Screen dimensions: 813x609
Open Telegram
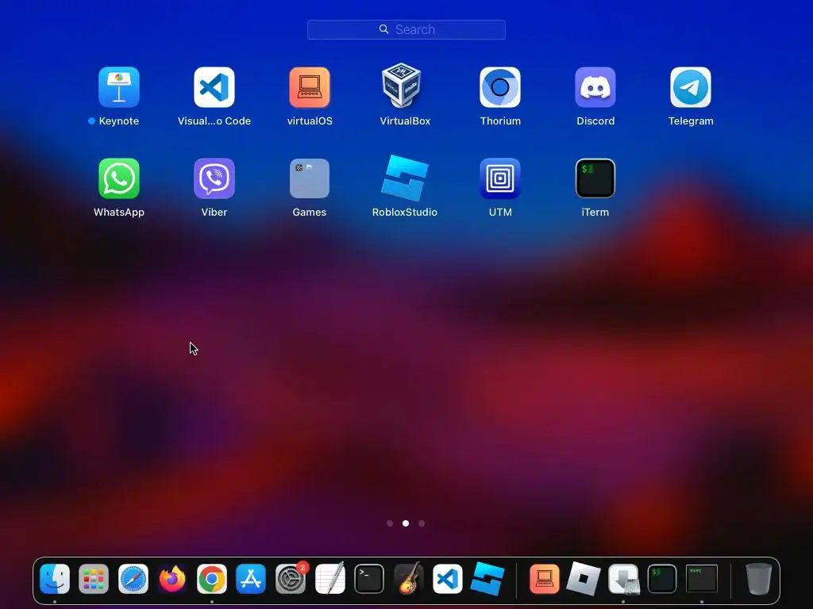[691, 87]
